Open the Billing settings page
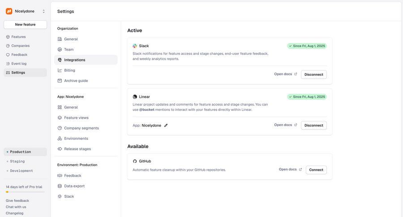The image size is (403, 217). pos(86,70)
